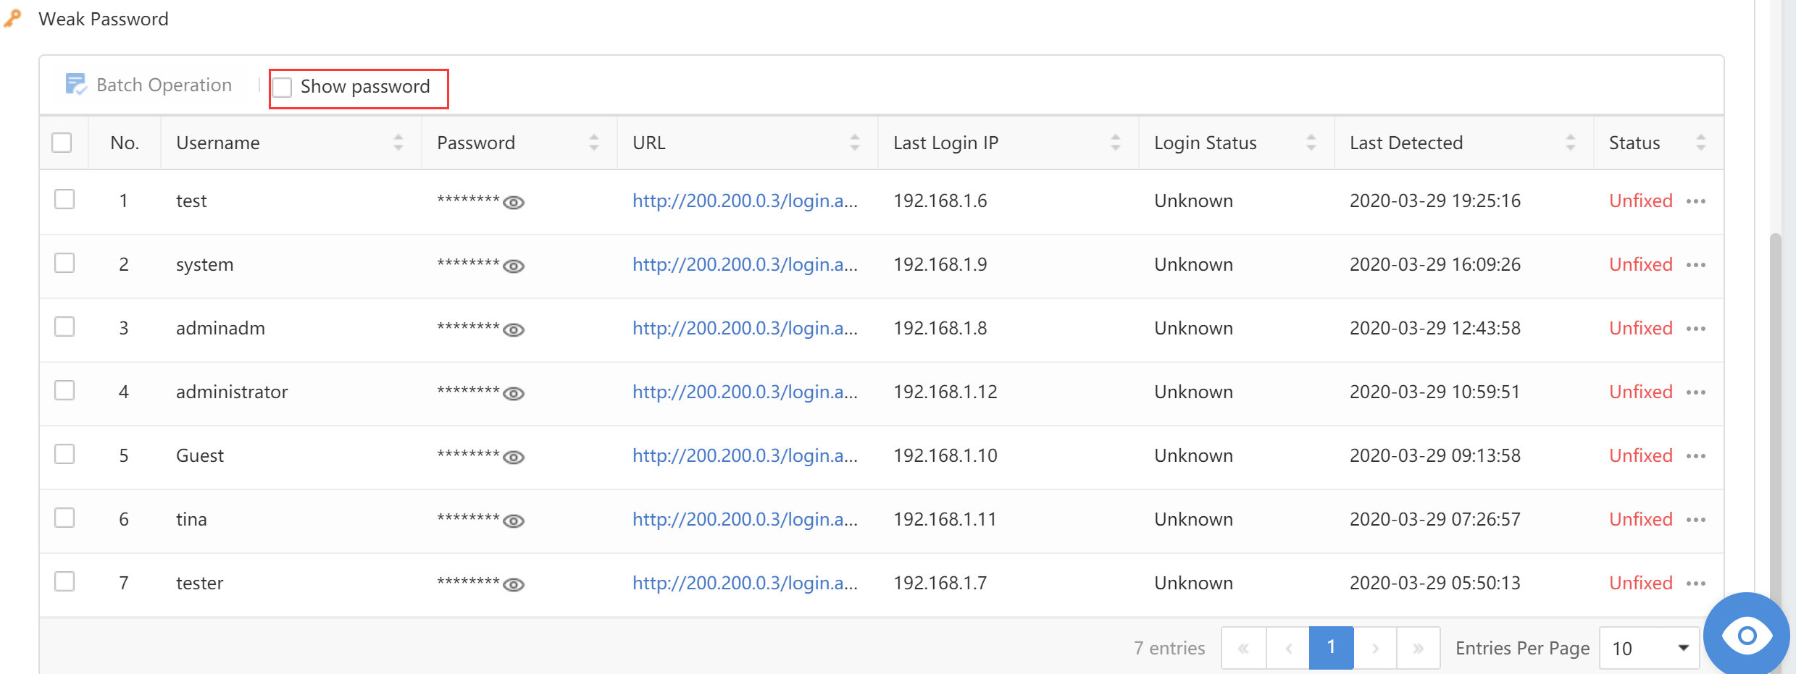
Task: Click the orange Weak Password key icon
Action: click(x=12, y=18)
